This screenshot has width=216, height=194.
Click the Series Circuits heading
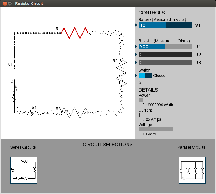click(23, 147)
